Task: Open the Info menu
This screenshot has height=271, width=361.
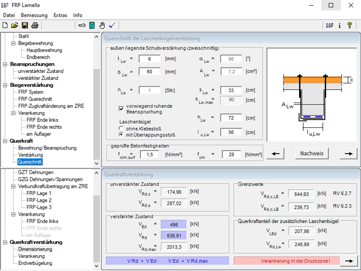Action: pyautogui.click(x=78, y=15)
